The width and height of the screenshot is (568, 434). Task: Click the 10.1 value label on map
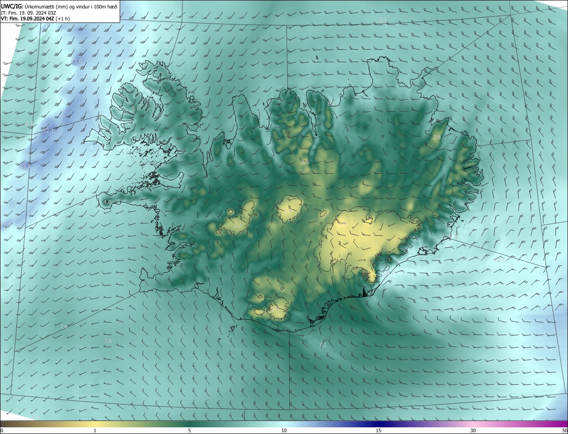click(499, 260)
